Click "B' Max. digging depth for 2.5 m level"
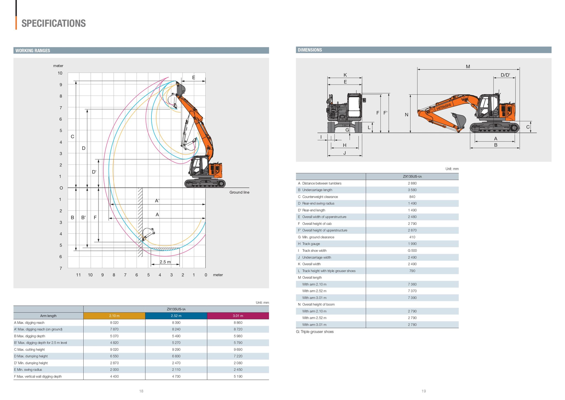 (x=40, y=343)
